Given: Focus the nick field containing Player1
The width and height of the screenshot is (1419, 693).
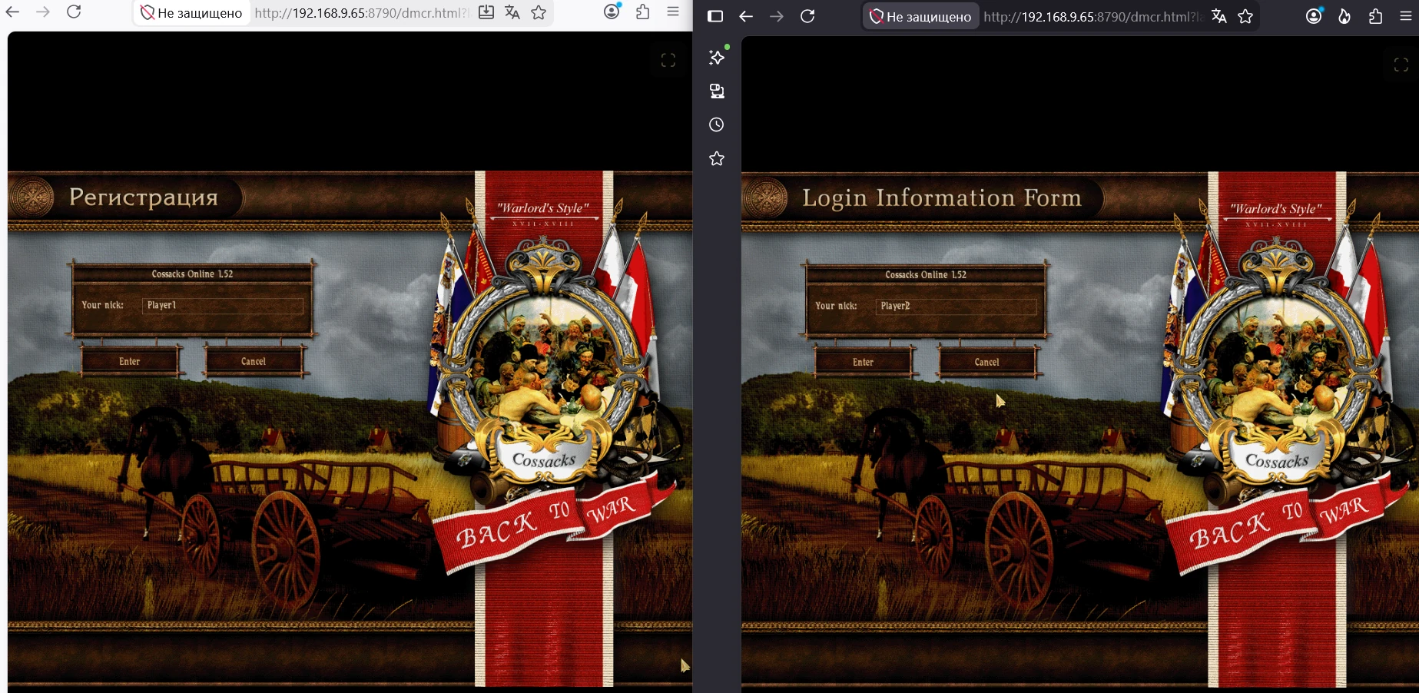Looking at the screenshot, I should coord(223,305).
